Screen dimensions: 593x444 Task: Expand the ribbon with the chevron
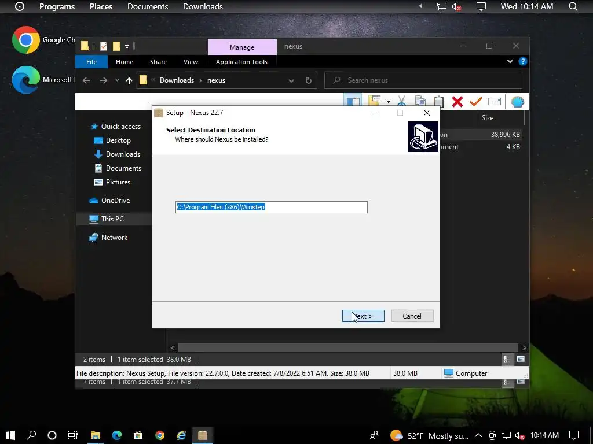[x=510, y=61]
